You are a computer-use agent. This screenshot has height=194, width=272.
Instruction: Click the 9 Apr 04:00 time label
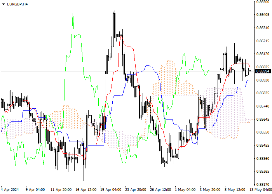tap(35, 190)
